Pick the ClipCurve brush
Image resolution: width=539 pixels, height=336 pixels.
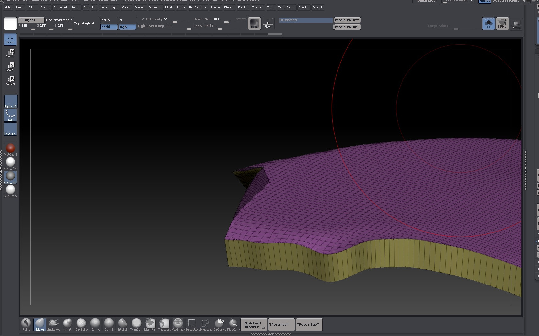tap(219, 325)
